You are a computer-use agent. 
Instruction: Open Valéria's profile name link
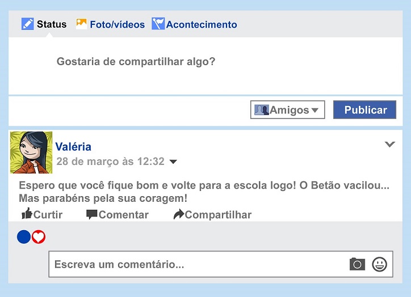pyautogui.click(x=73, y=147)
